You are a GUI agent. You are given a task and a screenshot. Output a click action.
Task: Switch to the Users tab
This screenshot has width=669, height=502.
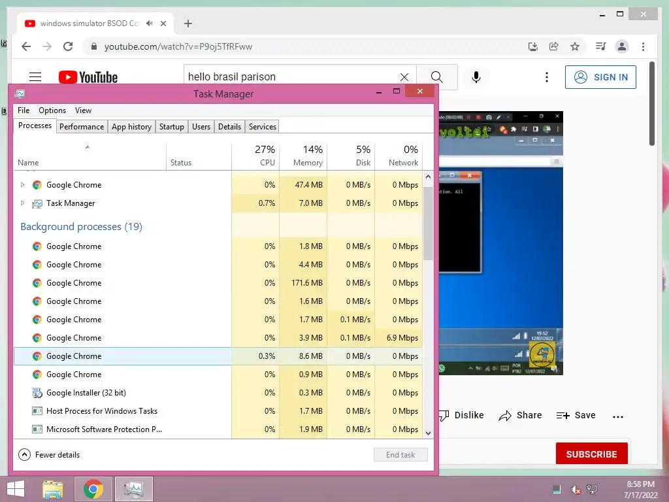(201, 126)
